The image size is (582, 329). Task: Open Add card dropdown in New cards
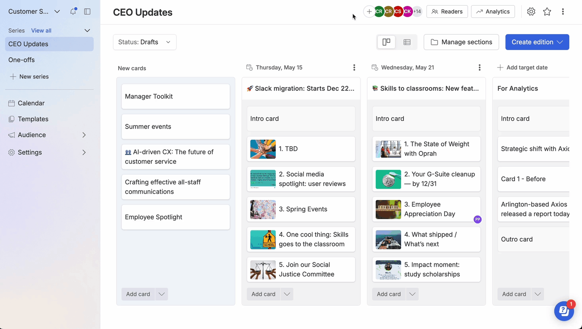161,294
